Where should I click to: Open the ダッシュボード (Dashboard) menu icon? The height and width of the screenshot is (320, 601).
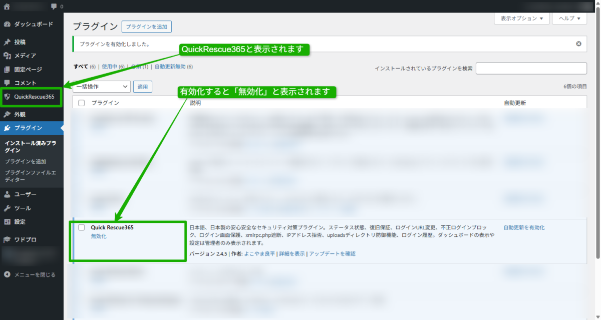(x=8, y=24)
